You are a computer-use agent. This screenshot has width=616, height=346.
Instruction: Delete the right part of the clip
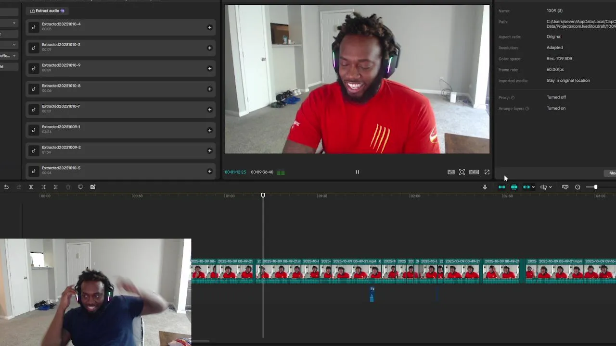(55, 187)
